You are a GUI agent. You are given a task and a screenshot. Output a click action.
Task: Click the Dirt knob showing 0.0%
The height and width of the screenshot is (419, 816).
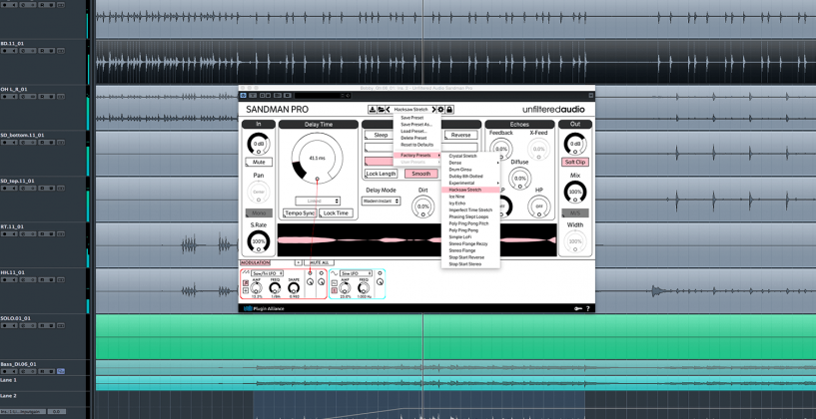pos(423,207)
